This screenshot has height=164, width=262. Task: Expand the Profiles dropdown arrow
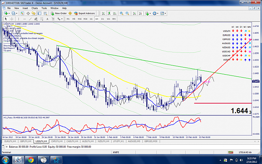pyautogui.click(x=16, y=13)
